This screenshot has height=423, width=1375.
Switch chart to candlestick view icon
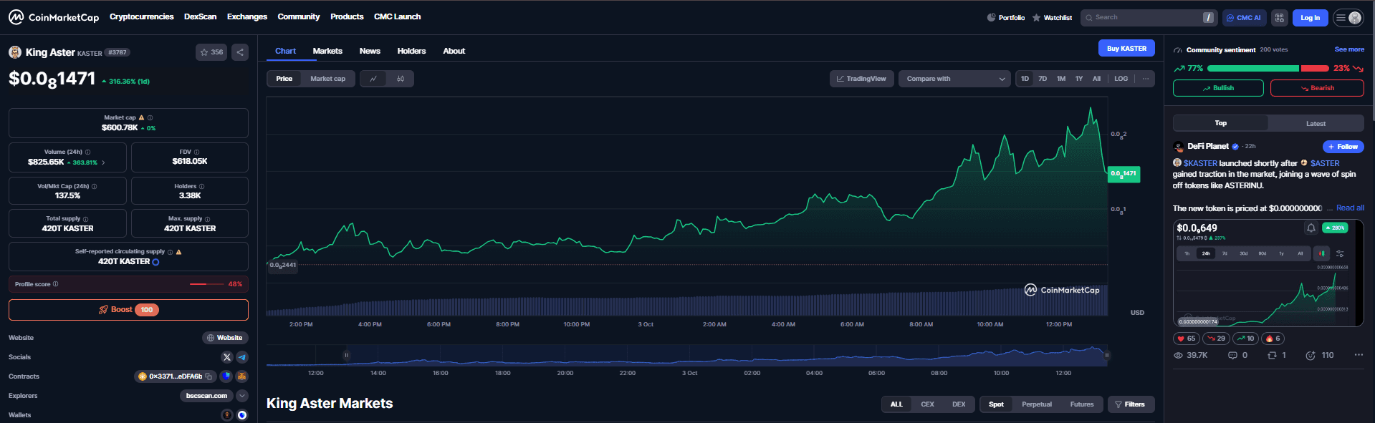point(401,79)
